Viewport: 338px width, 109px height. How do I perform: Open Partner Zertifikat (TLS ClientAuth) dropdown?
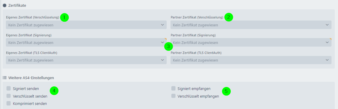251,60
